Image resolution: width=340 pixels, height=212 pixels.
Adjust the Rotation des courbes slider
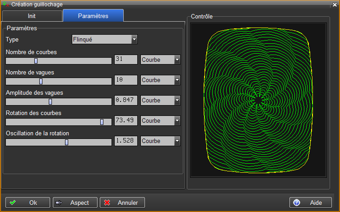pyautogui.click(x=59, y=122)
